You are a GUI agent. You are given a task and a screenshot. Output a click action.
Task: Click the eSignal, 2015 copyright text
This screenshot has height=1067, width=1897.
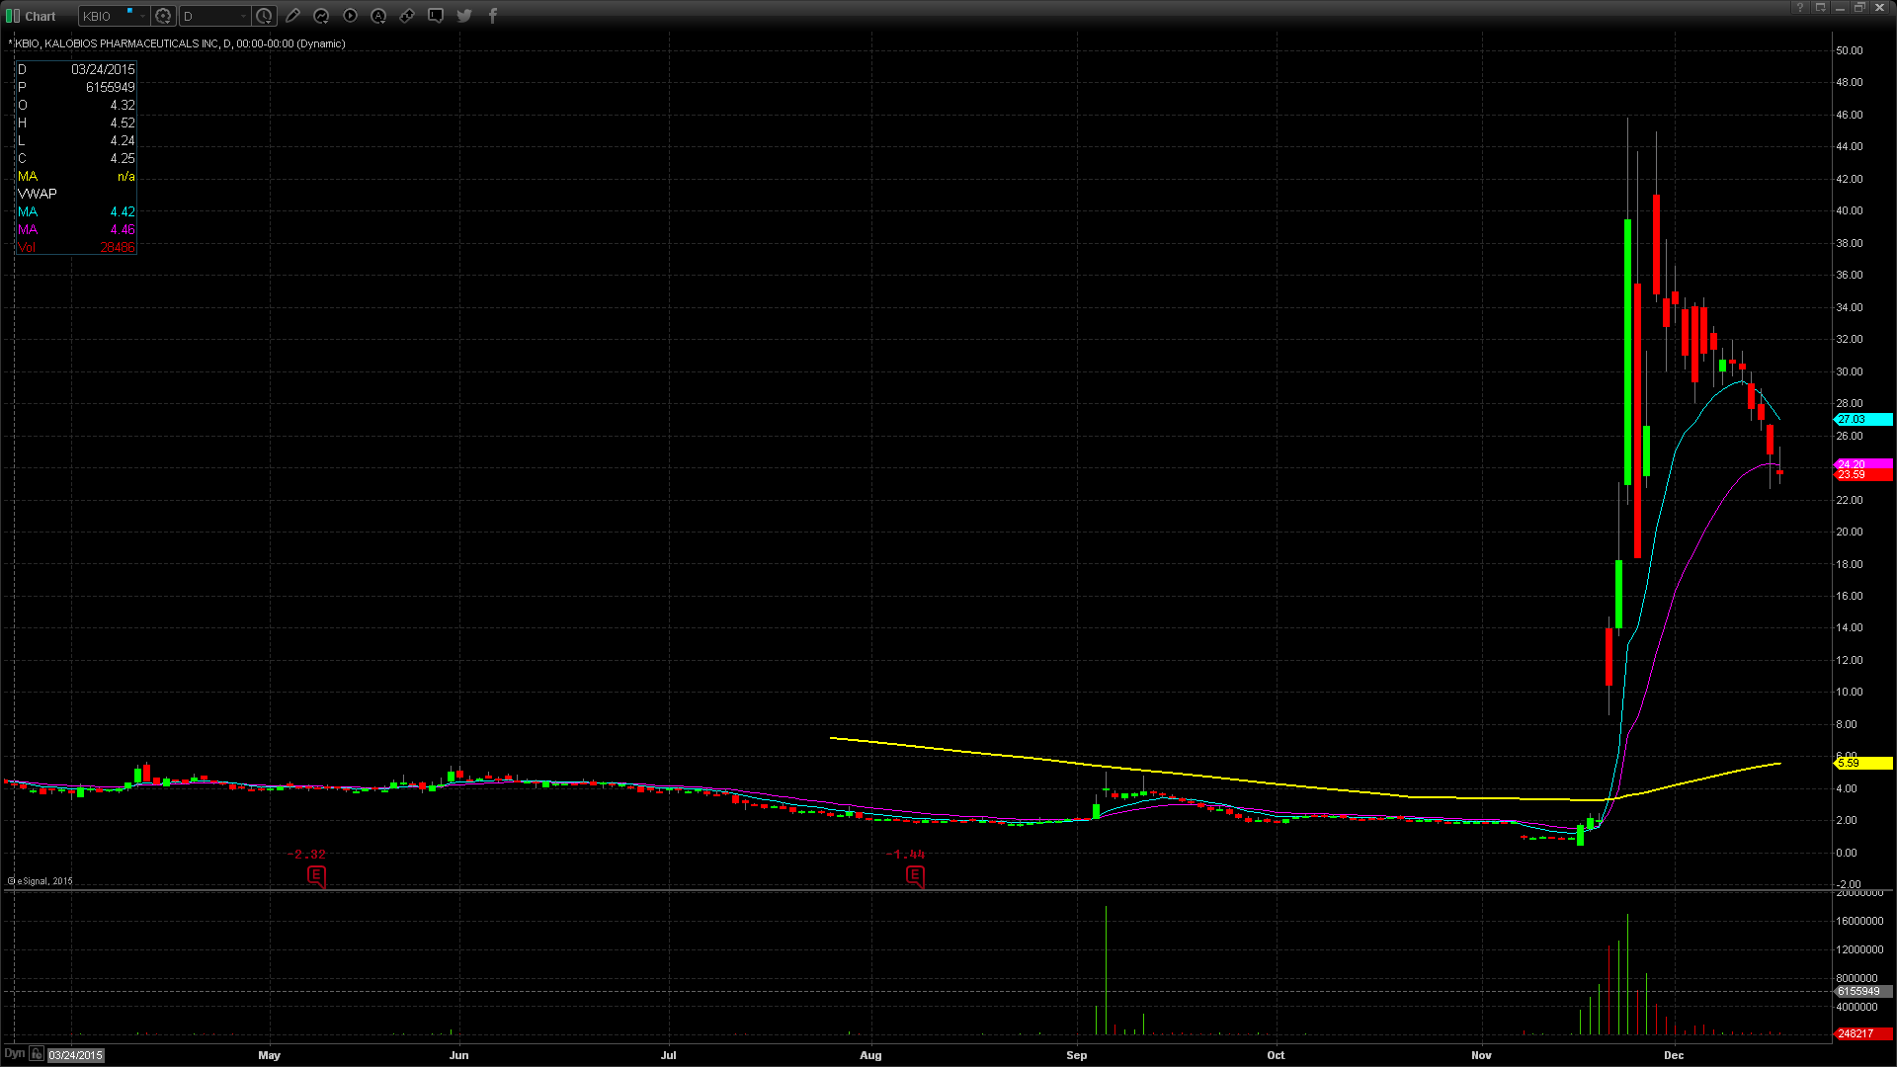point(41,881)
